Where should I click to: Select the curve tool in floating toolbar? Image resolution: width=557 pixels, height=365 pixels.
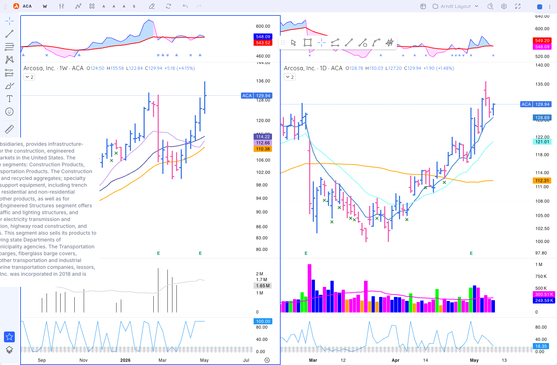point(376,43)
